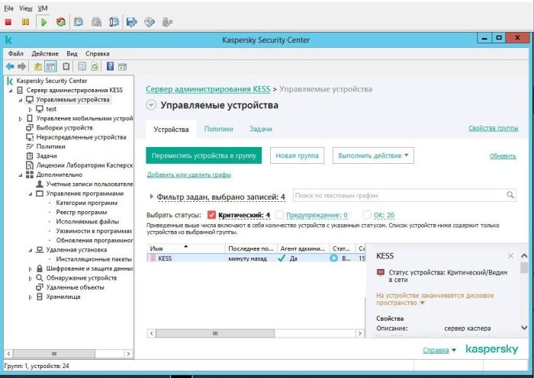Expand the Фильтр задан filter section
This screenshot has width=534, height=378.
[x=151, y=197]
